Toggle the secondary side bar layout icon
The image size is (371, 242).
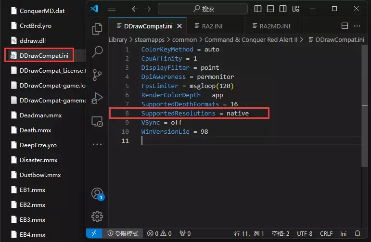[283, 9]
